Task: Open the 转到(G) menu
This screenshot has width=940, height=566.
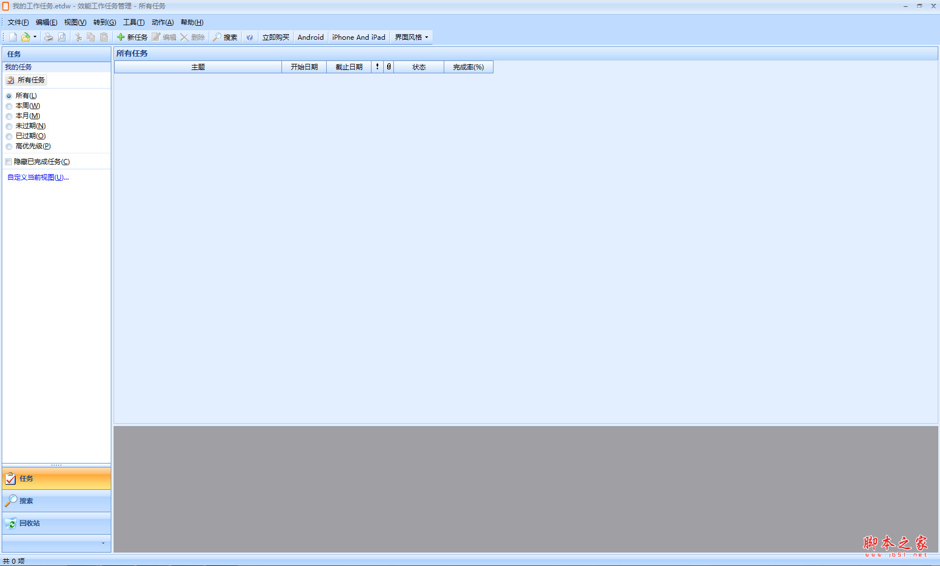Action: [x=105, y=22]
